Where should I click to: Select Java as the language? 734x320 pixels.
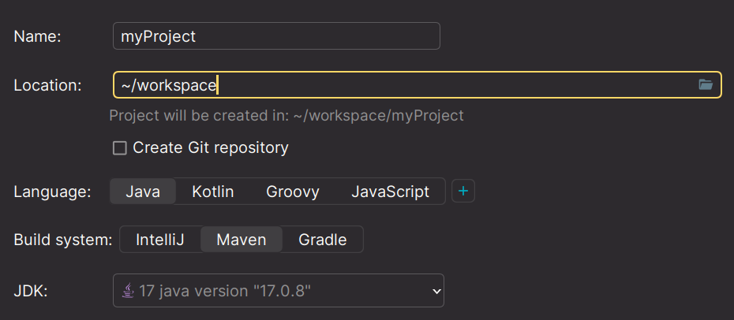[x=143, y=192]
